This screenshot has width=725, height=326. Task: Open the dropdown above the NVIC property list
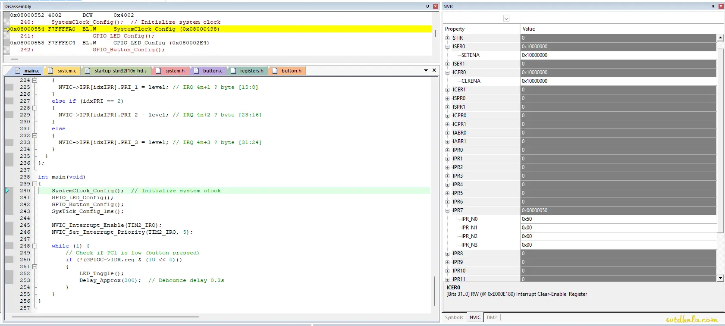click(x=506, y=19)
